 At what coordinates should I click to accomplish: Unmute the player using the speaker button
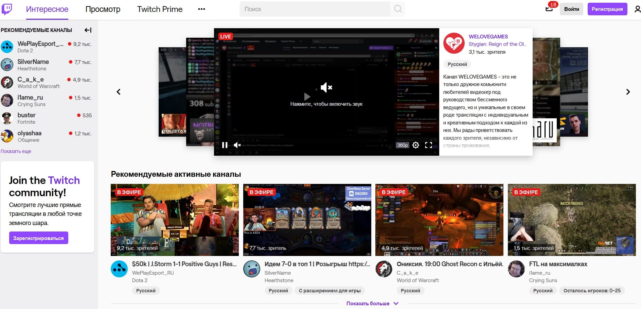[x=237, y=145]
